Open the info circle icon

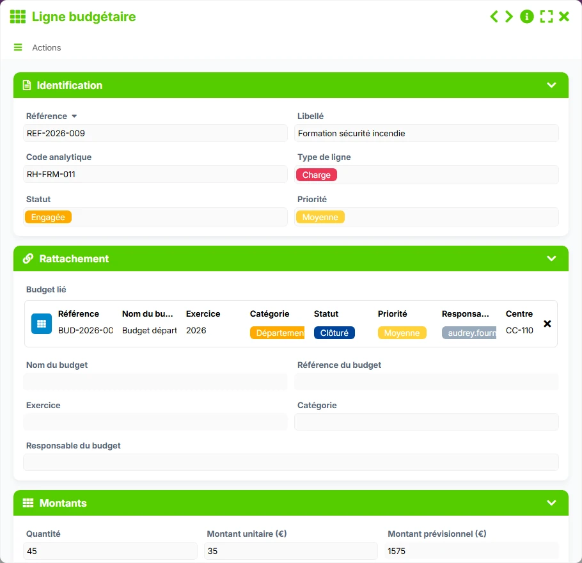pyautogui.click(x=527, y=17)
